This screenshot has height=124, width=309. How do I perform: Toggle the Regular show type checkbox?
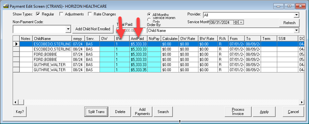[38, 14]
